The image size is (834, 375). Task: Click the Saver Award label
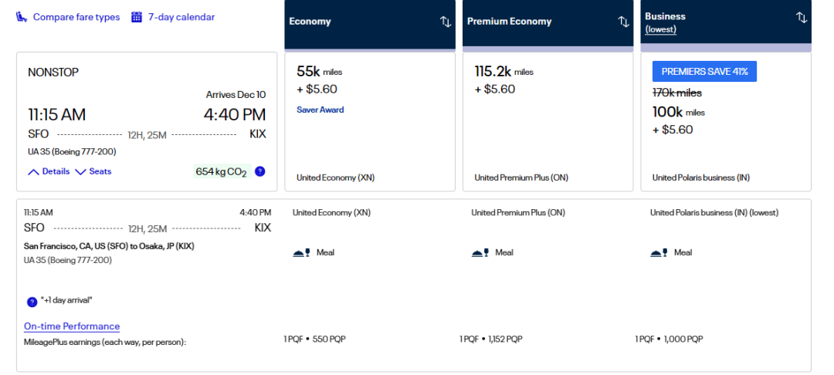[320, 110]
